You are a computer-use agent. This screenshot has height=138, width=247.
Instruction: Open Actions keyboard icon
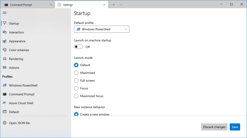click(4, 68)
